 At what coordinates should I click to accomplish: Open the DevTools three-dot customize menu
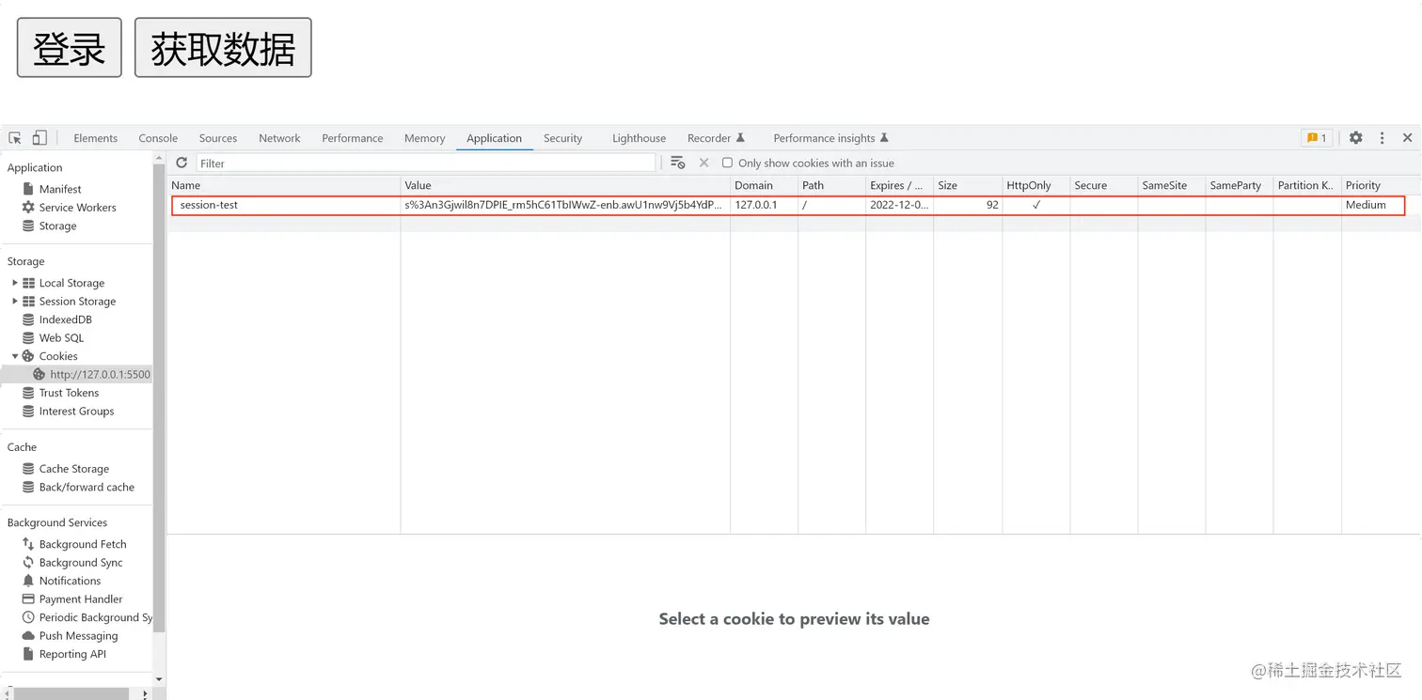(1382, 138)
